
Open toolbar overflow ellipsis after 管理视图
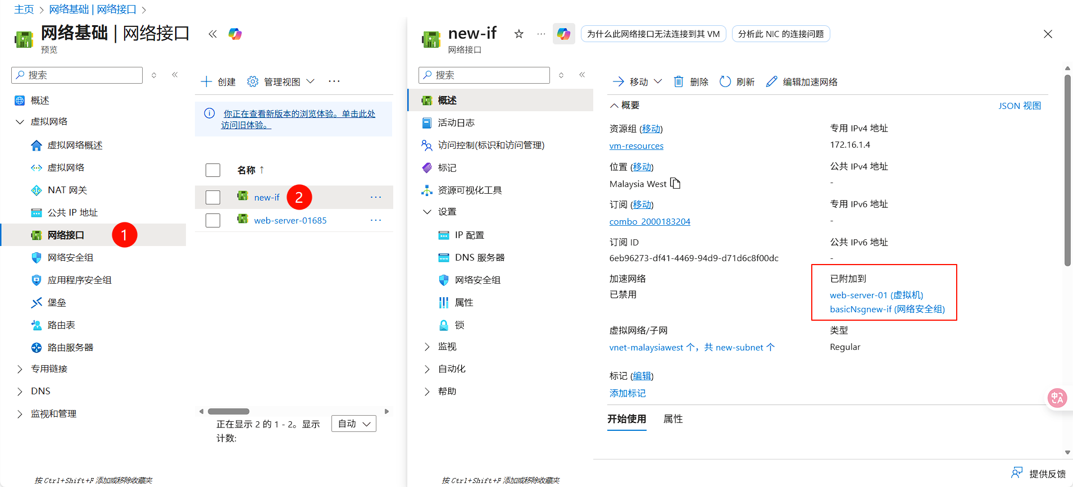point(334,81)
